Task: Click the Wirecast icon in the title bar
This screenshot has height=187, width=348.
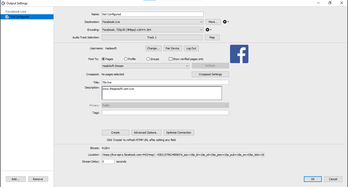Action: 3,3
